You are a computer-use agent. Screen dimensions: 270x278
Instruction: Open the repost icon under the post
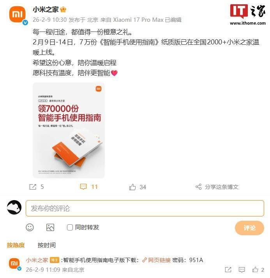(x=33, y=187)
